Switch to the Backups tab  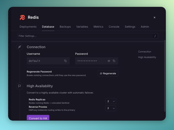click(65, 27)
